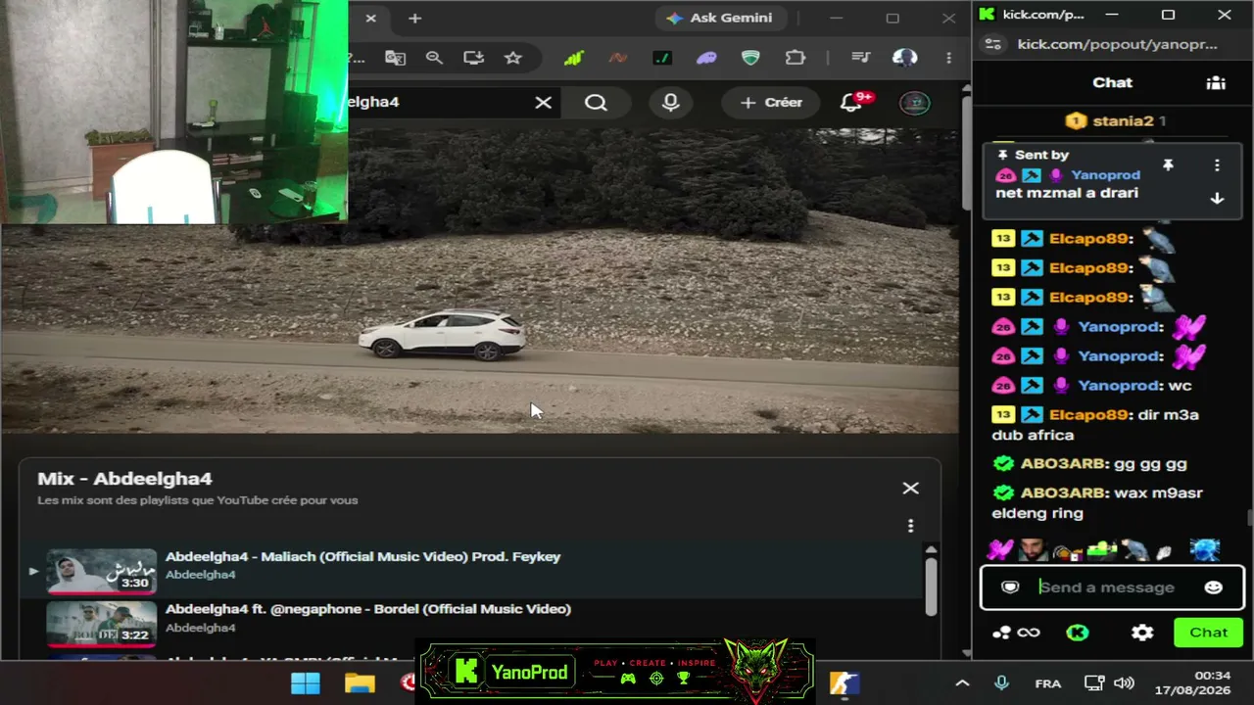Screen dimensions: 1254x705
Task: Click the Yanoprod username on 'wc' message
Action: pos(1120,385)
